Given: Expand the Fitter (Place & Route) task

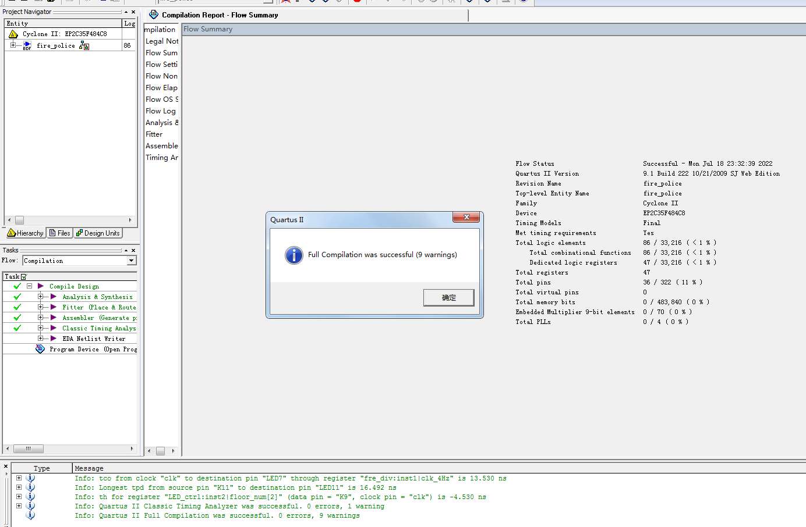Looking at the screenshot, I should click(41, 307).
